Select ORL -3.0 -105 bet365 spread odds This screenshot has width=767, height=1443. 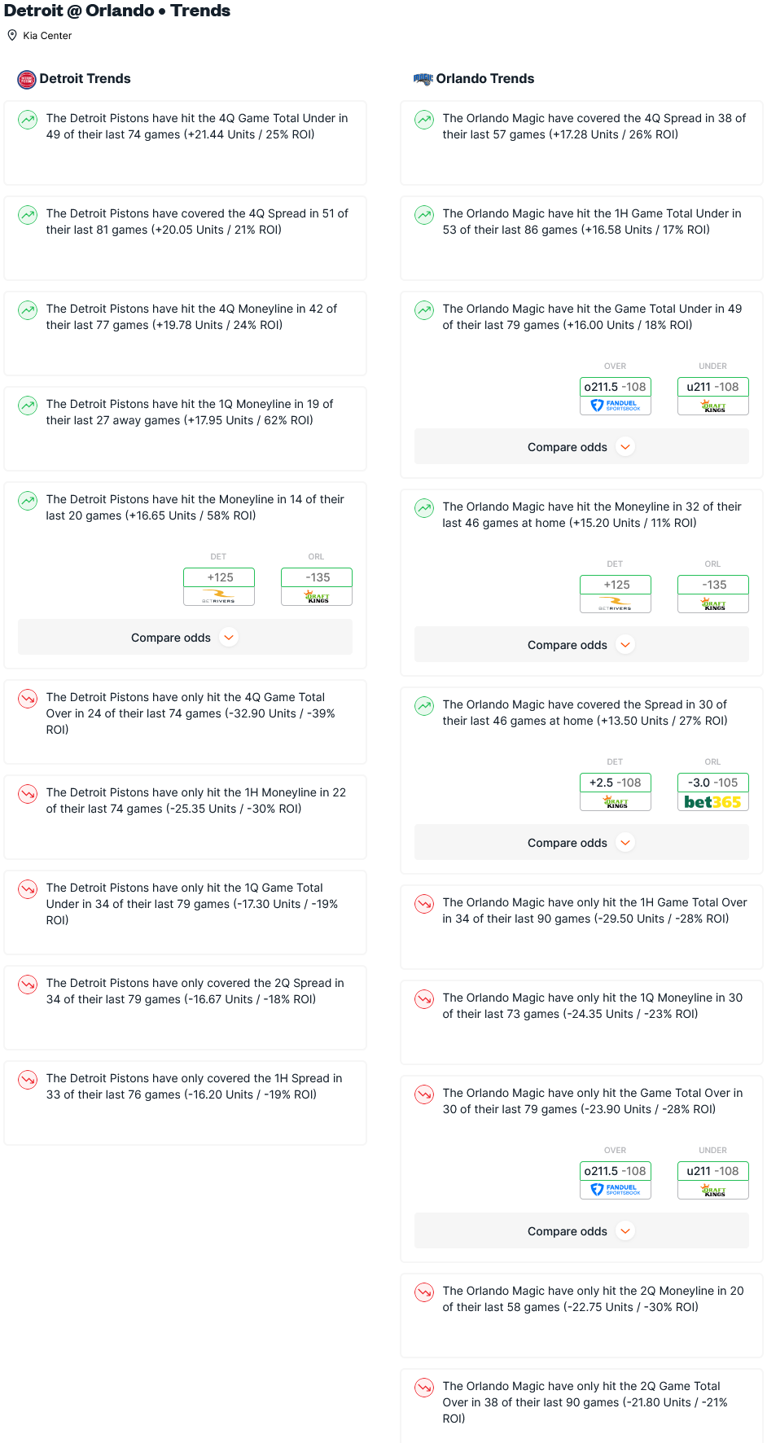pos(713,792)
